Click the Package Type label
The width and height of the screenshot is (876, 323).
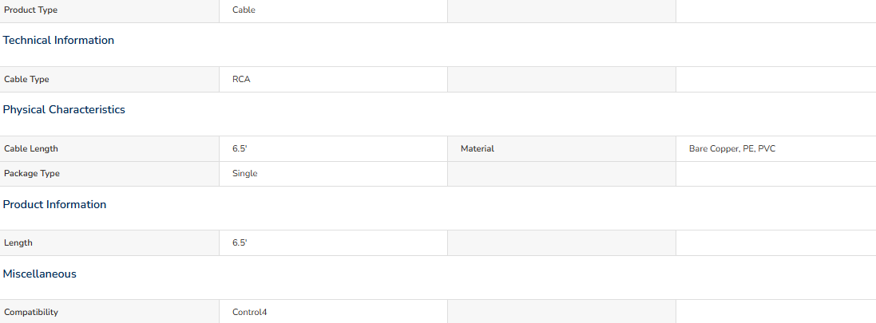[x=32, y=174]
